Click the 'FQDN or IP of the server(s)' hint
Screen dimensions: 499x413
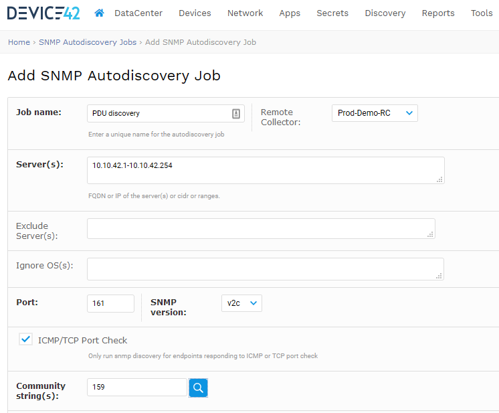click(x=154, y=196)
